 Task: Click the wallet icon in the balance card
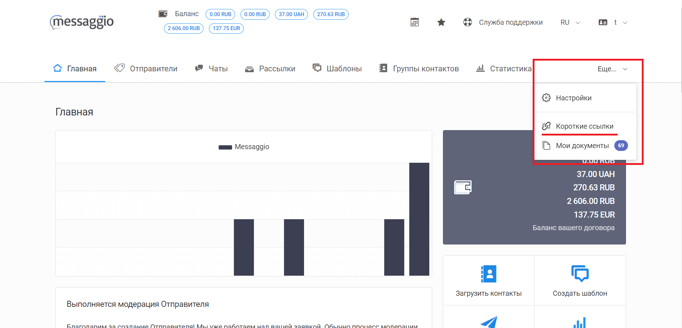point(463,187)
